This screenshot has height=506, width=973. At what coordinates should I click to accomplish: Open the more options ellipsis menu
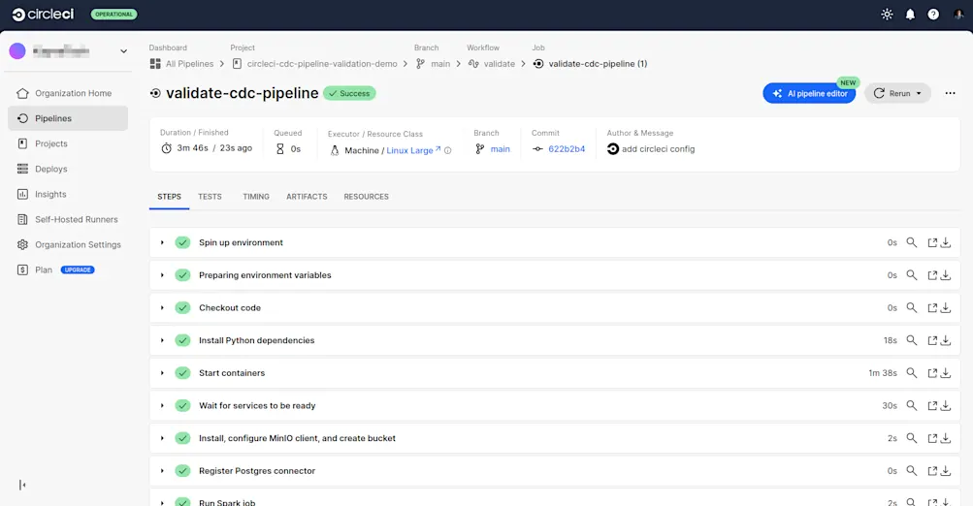coord(950,93)
